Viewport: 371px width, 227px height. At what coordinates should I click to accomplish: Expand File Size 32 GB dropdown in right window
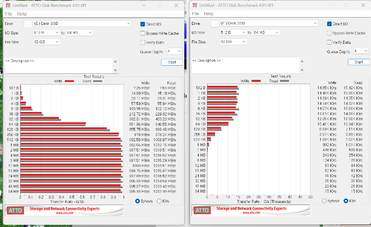click(x=233, y=42)
